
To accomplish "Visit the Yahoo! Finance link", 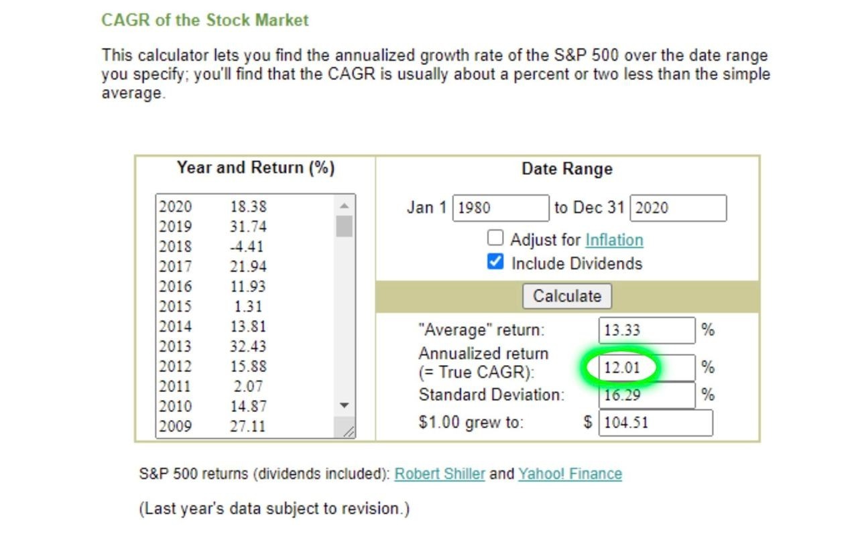I will pyautogui.click(x=570, y=474).
